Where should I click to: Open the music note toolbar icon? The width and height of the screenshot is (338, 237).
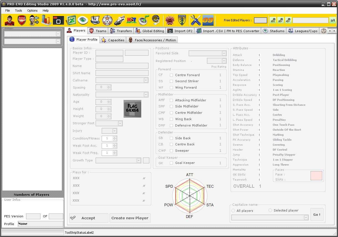point(144,20)
